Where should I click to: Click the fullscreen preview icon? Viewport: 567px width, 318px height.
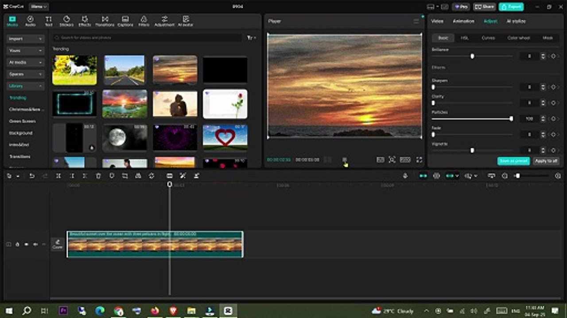[x=419, y=160]
